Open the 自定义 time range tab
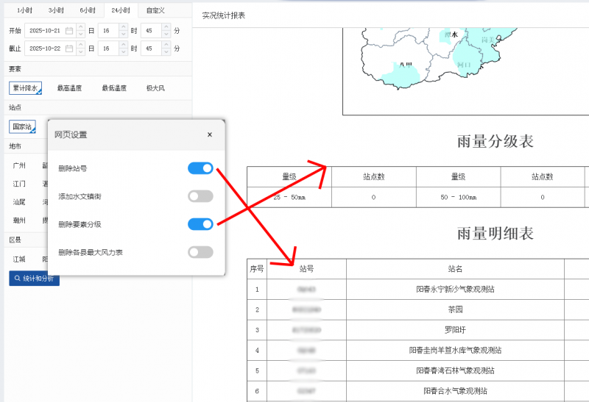 click(155, 10)
